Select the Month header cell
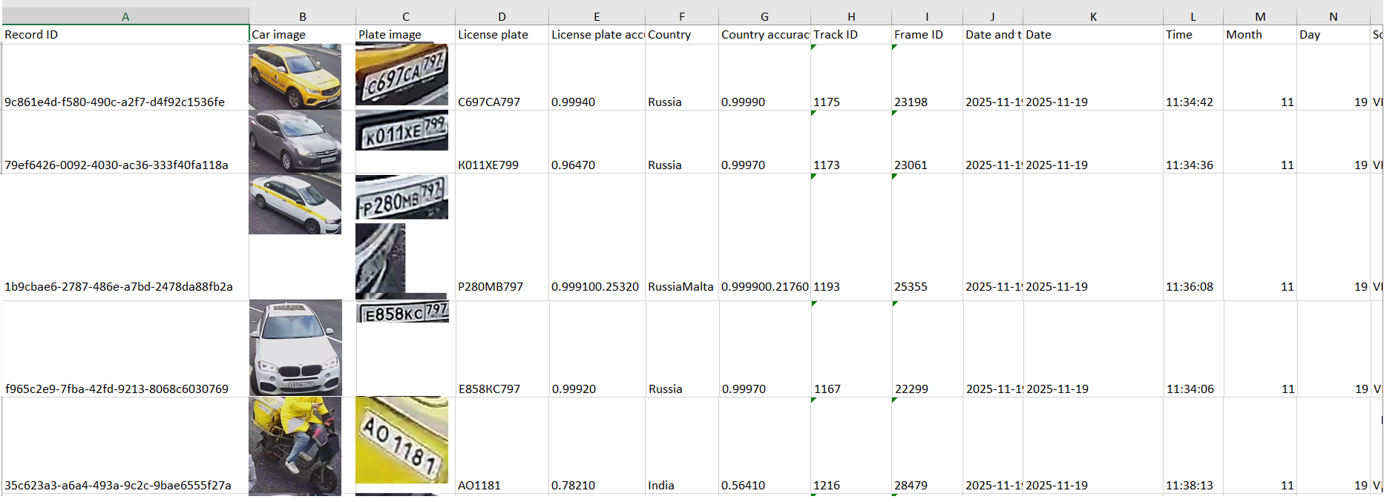Viewport: 1384px width, 502px height. point(1260,35)
